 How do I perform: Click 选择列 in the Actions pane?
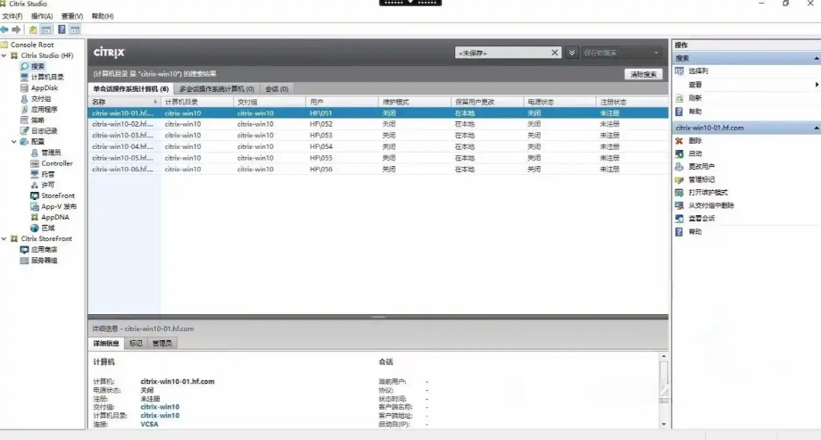(x=698, y=71)
